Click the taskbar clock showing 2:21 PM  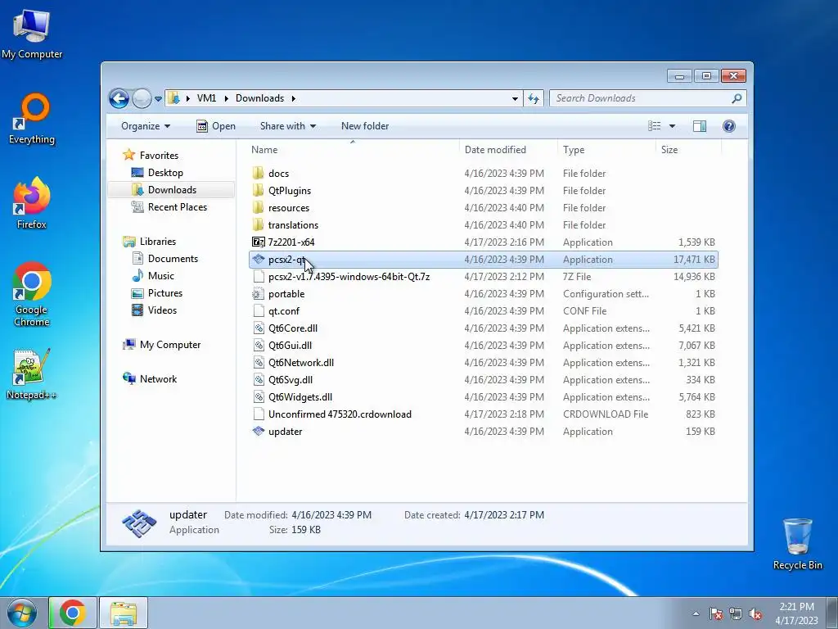(796, 613)
